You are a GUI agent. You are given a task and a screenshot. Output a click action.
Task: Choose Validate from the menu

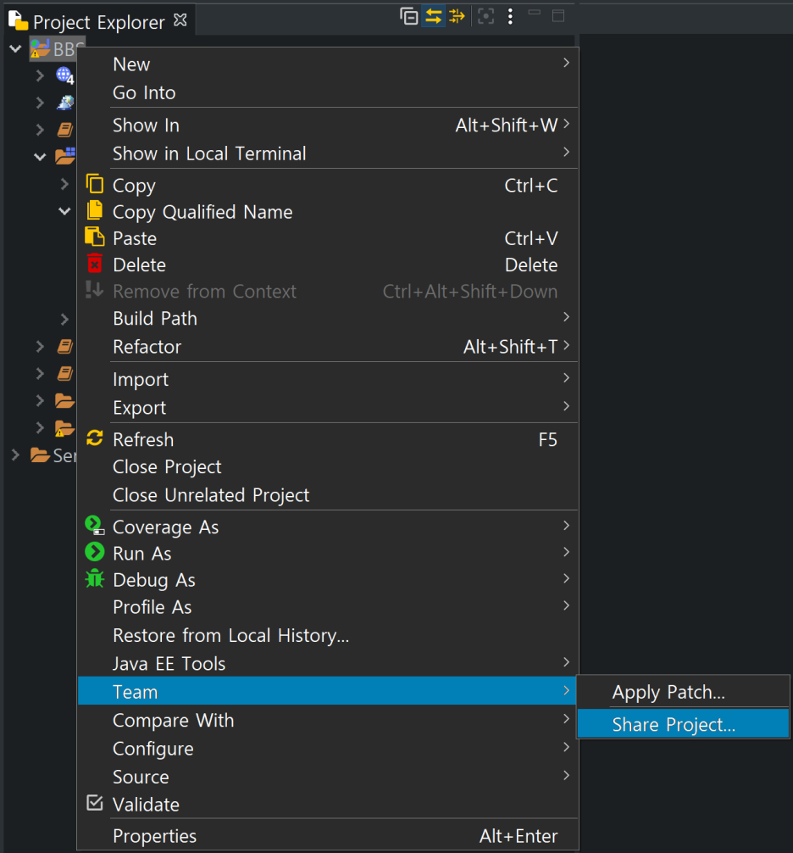(328, 804)
